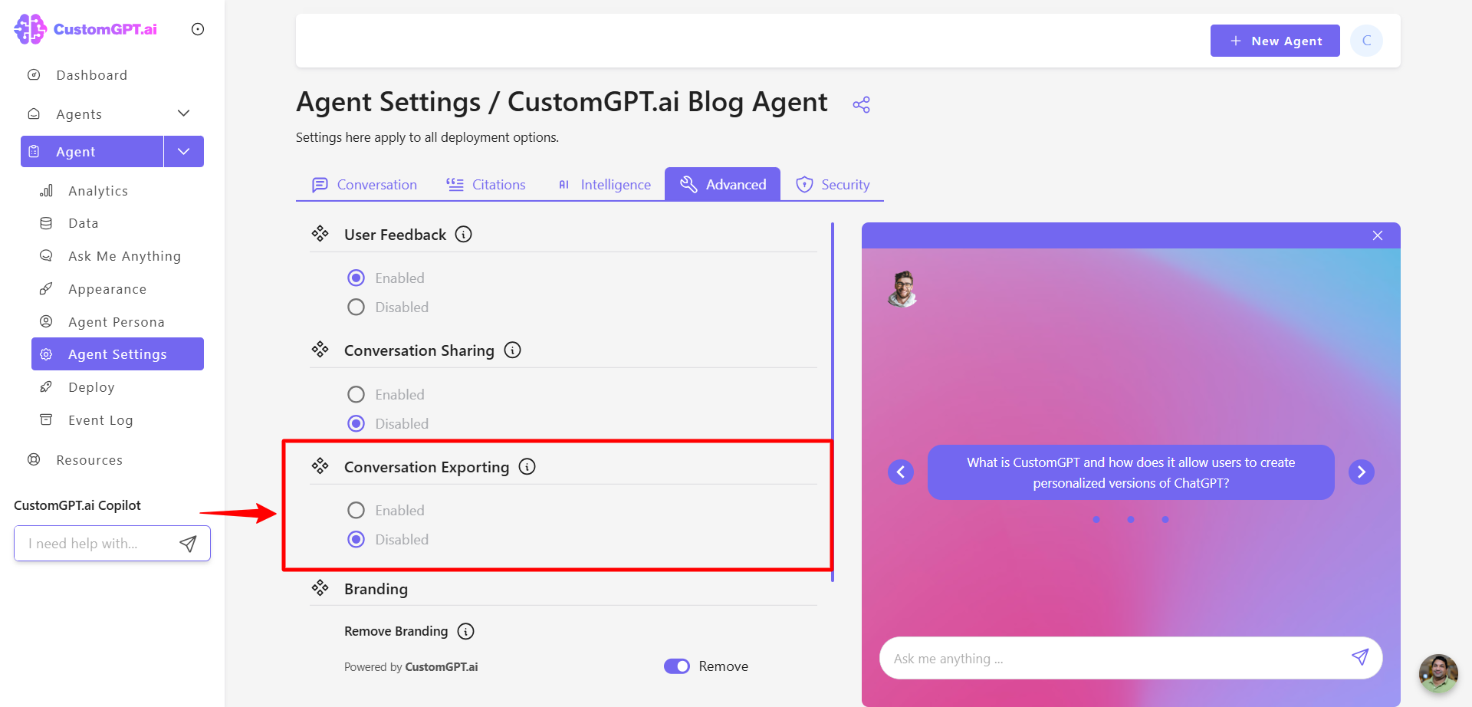Click the Event Log archive icon
Screen dimensions: 1472x707
tap(46, 420)
